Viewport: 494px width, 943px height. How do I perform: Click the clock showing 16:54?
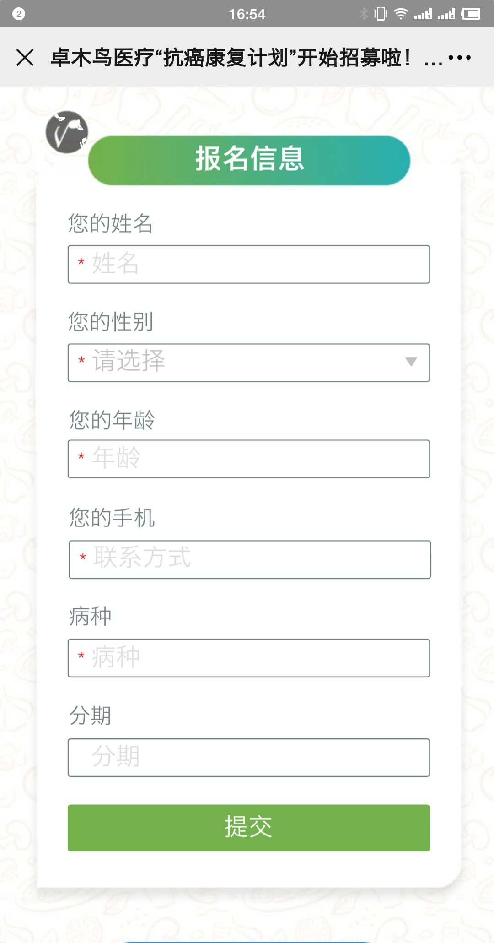click(x=247, y=14)
